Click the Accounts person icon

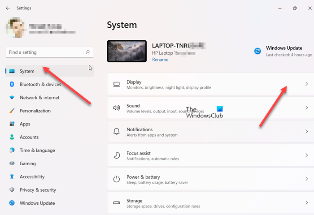point(12,137)
